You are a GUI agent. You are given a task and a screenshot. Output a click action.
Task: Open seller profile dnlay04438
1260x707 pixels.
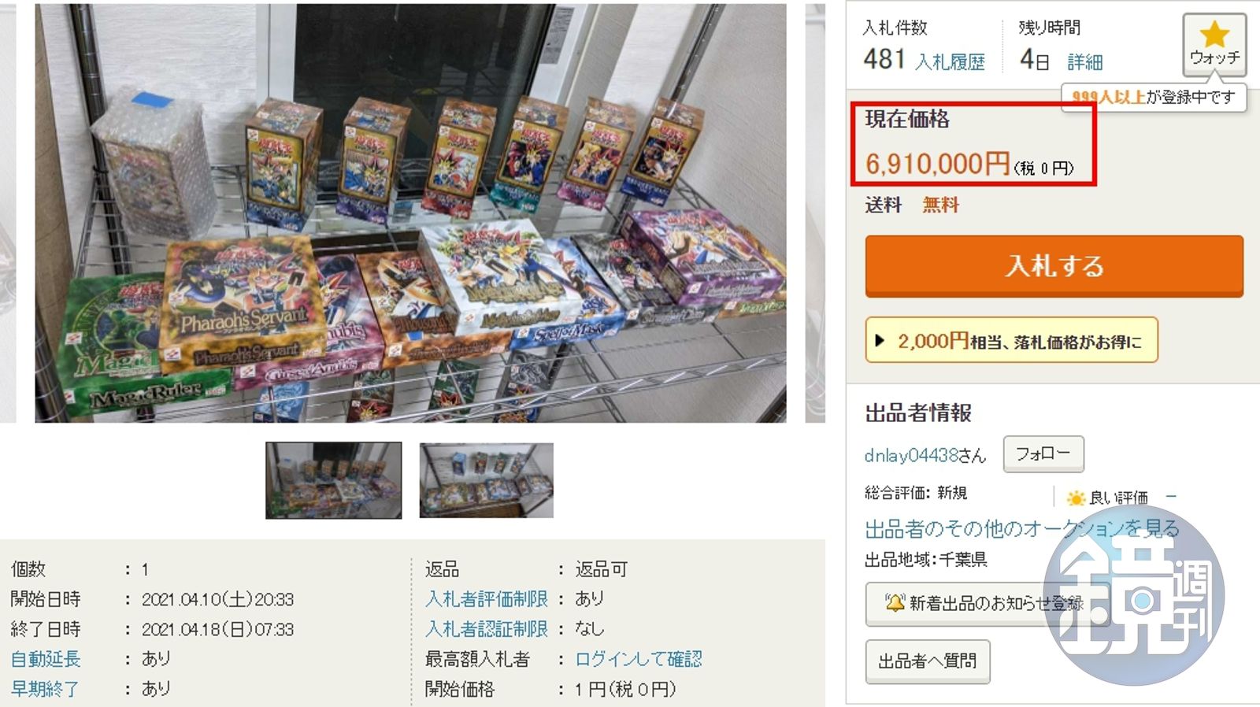tap(910, 455)
